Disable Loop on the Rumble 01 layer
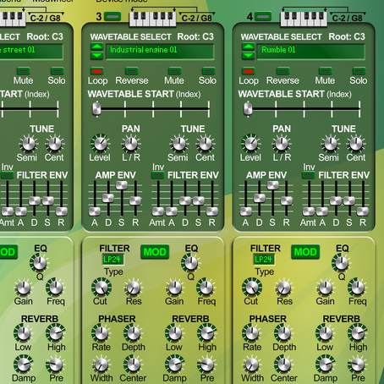384x384 pixels. [x=249, y=70]
